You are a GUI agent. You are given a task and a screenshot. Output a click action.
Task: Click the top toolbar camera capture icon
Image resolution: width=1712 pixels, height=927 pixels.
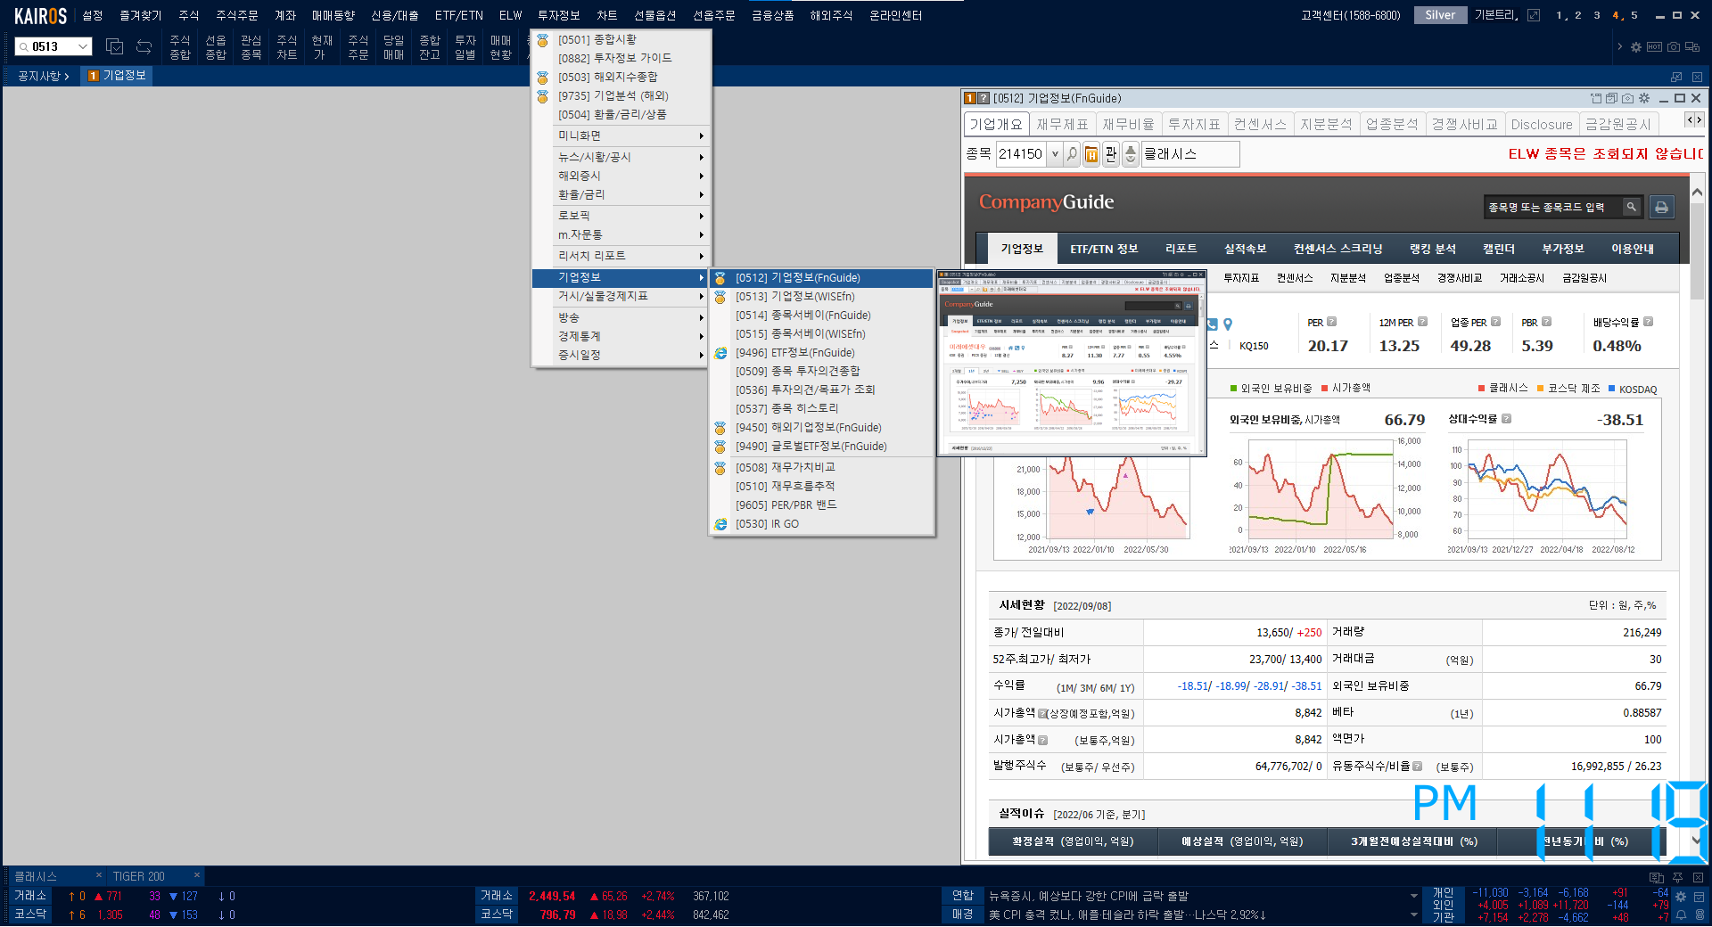coord(1674,47)
